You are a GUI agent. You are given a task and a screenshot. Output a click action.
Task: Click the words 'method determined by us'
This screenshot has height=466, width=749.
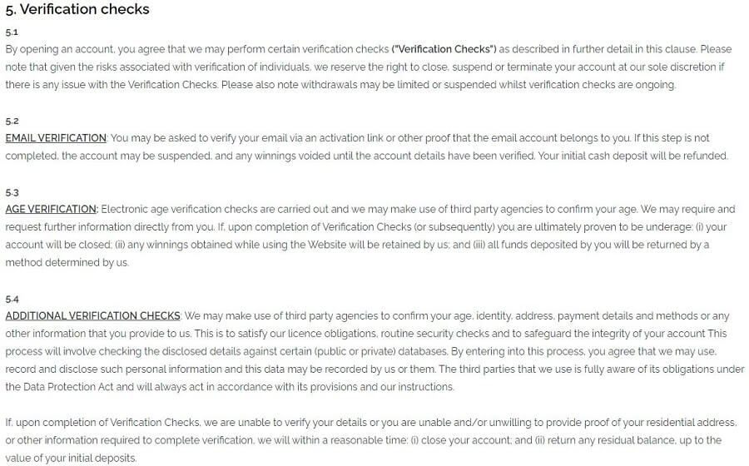point(67,263)
